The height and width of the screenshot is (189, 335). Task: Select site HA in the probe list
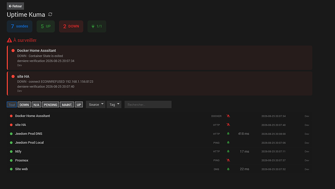click(x=159, y=125)
